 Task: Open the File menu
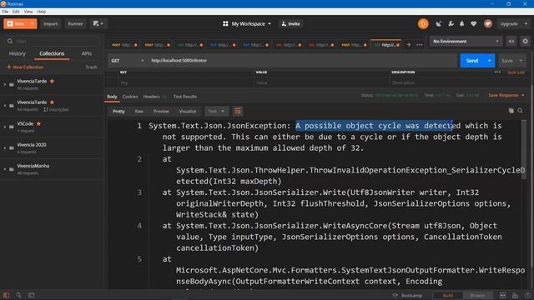[x=5, y=12]
